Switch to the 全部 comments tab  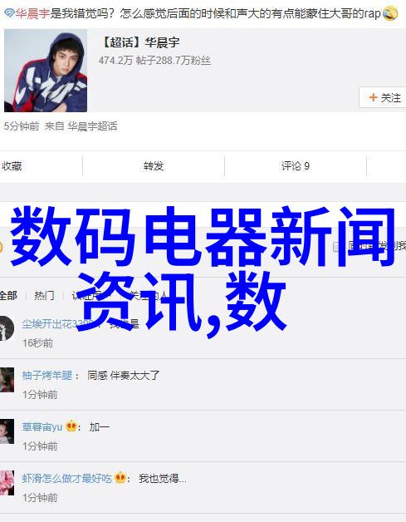pyautogui.click(x=8, y=295)
